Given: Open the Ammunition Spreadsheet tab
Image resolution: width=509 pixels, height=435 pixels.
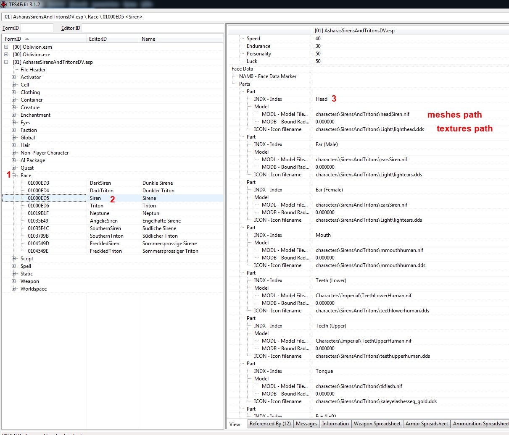Looking at the screenshot, I should (480, 424).
